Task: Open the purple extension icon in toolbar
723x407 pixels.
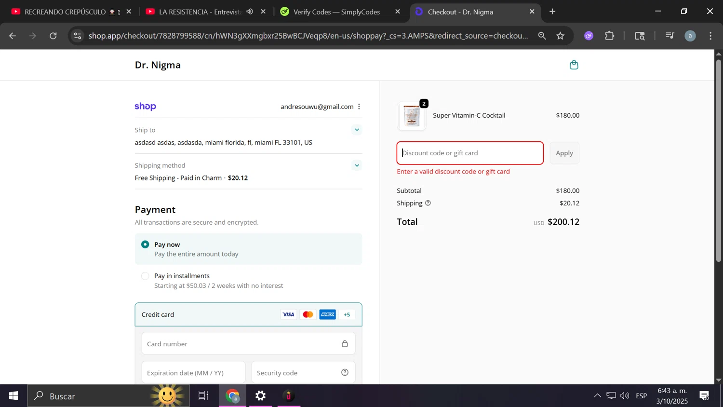Action: point(589,36)
